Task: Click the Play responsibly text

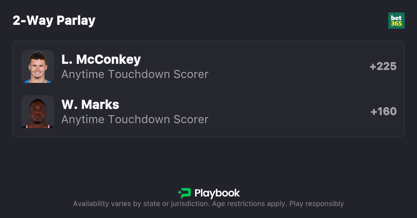Action: tap(317, 204)
